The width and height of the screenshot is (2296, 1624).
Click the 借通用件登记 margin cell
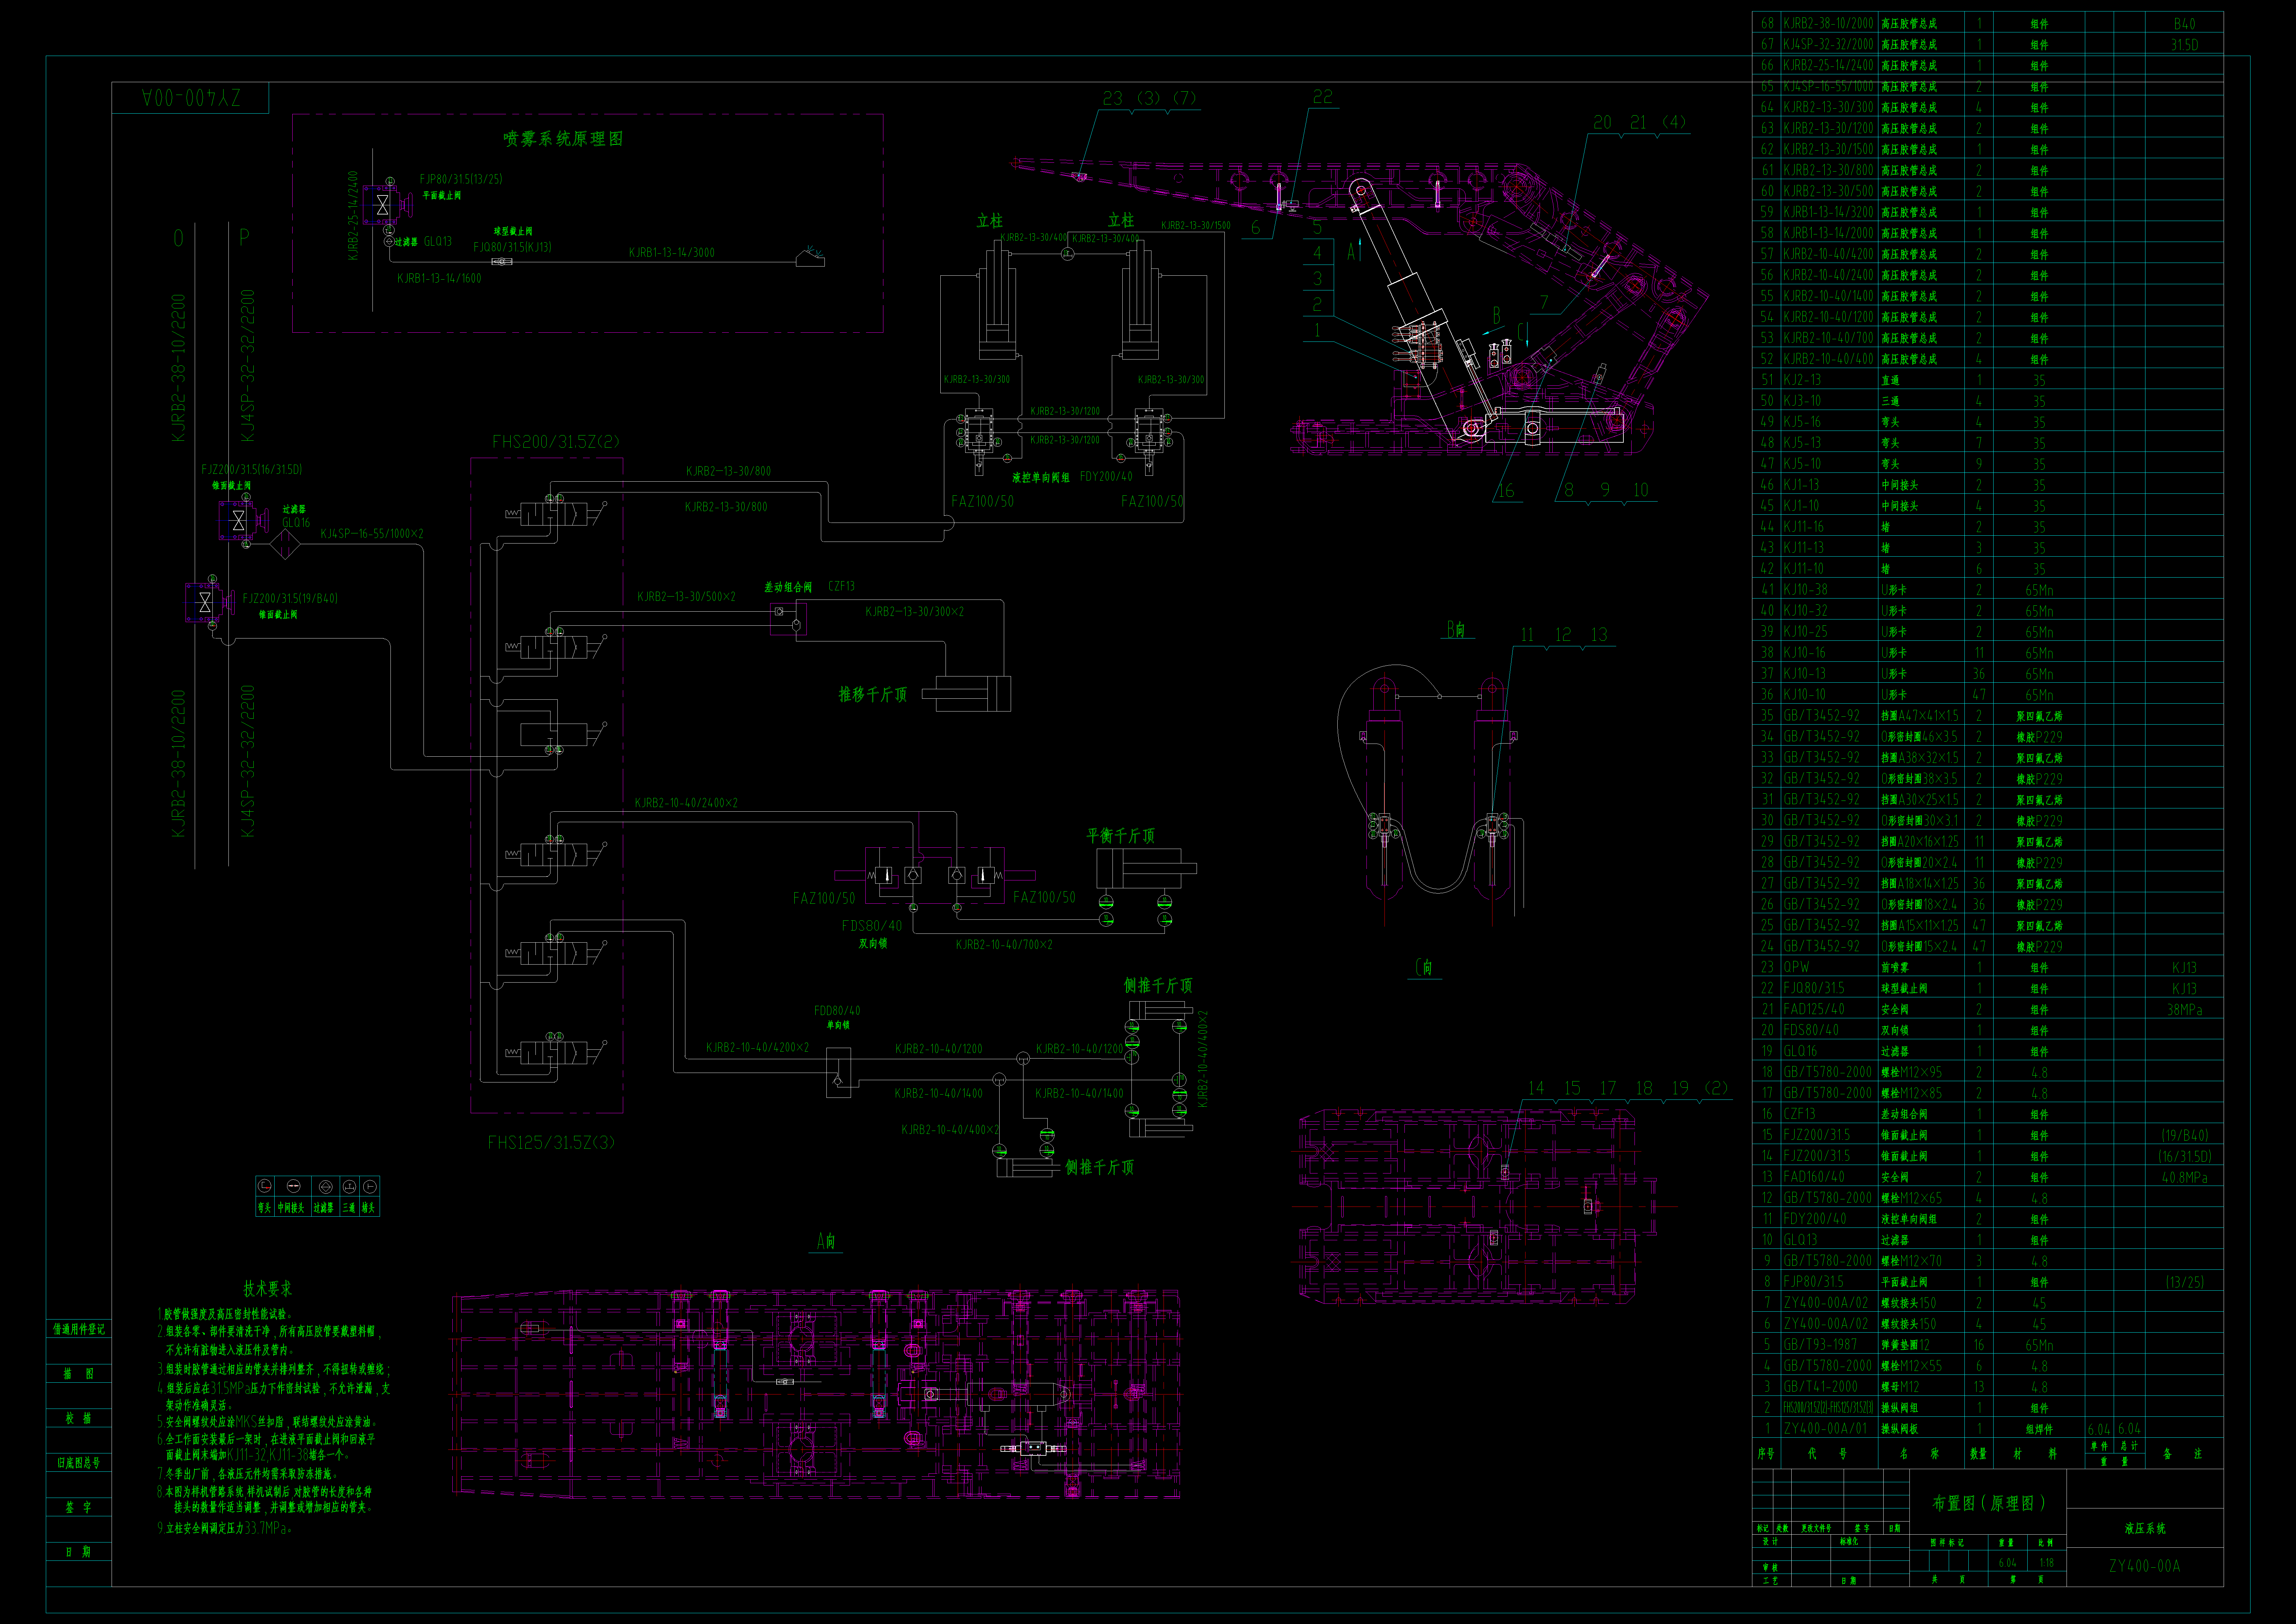(79, 1329)
